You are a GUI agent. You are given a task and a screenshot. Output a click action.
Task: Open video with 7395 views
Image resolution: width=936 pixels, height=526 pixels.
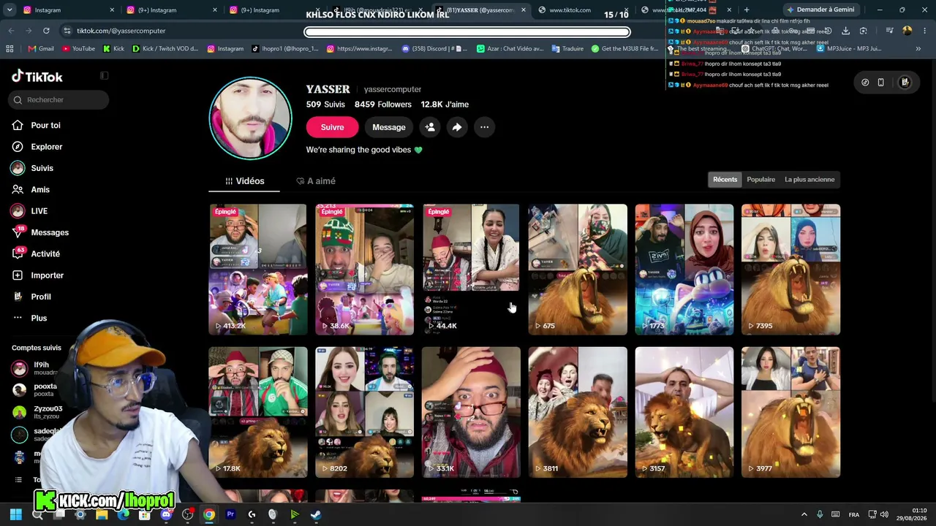coord(790,270)
